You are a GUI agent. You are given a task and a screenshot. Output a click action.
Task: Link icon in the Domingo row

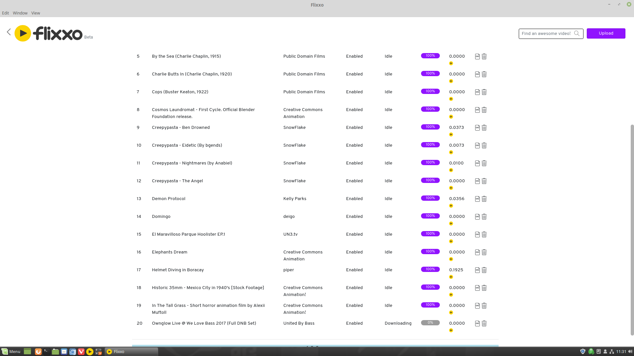pos(477,217)
